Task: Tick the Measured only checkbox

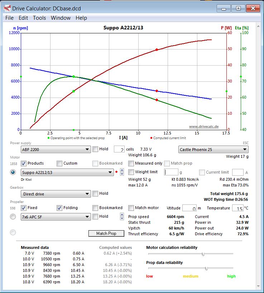Action: click(131, 164)
